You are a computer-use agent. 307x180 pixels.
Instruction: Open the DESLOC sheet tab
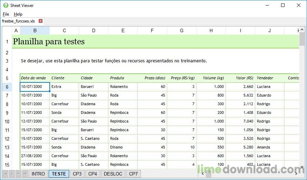coord(113,174)
